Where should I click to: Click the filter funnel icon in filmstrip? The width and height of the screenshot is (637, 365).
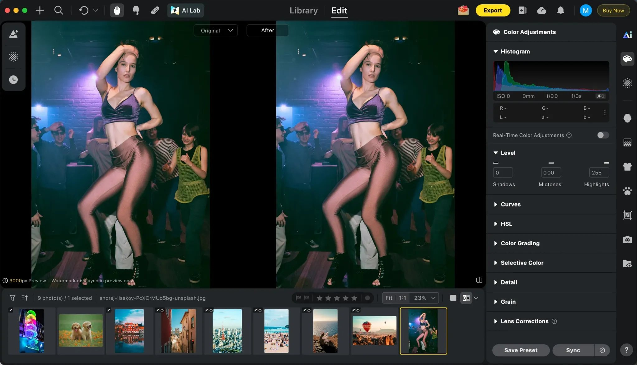pyautogui.click(x=12, y=298)
